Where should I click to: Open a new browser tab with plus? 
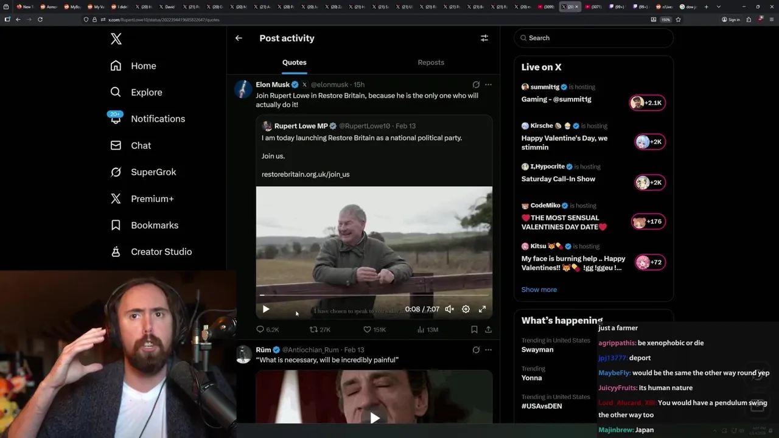click(x=706, y=7)
